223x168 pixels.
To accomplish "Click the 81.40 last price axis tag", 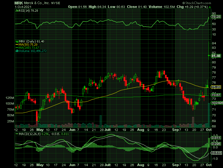I will pyautogui.click(x=216, y=56).
